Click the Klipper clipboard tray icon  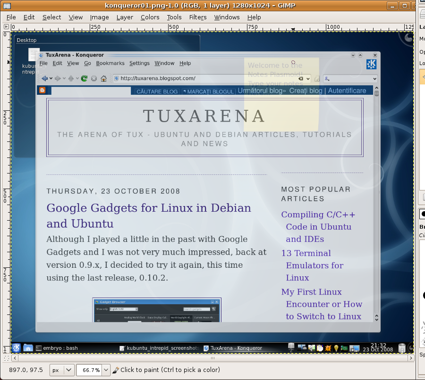point(320,348)
